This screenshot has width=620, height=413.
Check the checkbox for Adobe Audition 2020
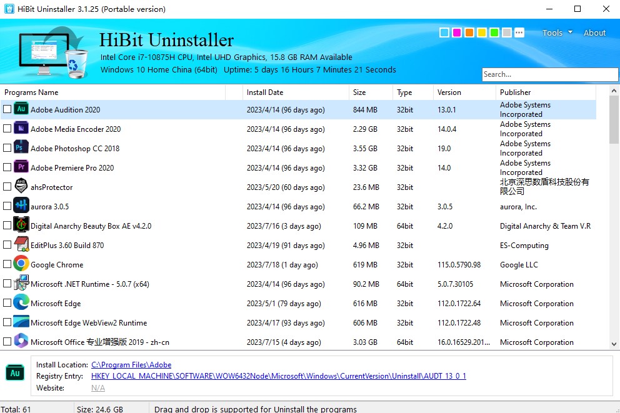[8, 109]
